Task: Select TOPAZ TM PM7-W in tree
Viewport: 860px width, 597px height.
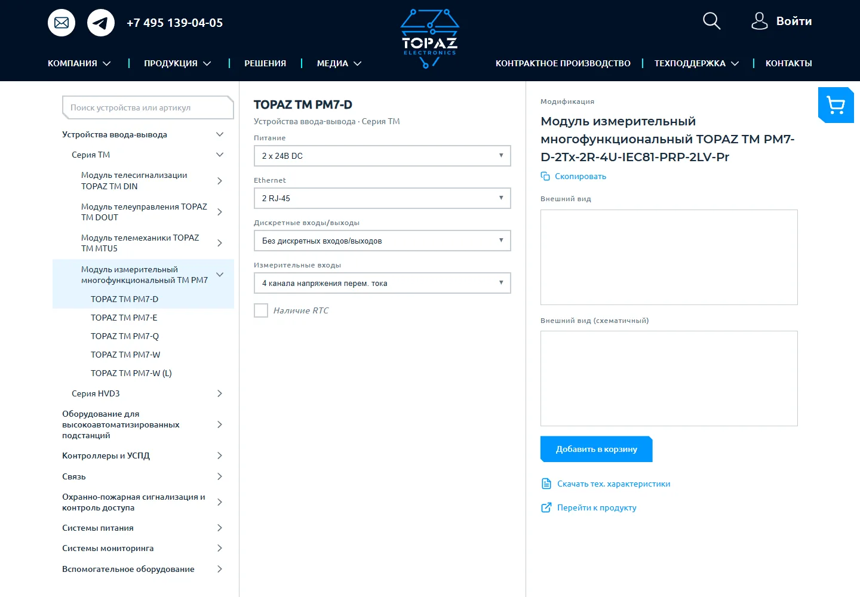Action: [x=125, y=355]
